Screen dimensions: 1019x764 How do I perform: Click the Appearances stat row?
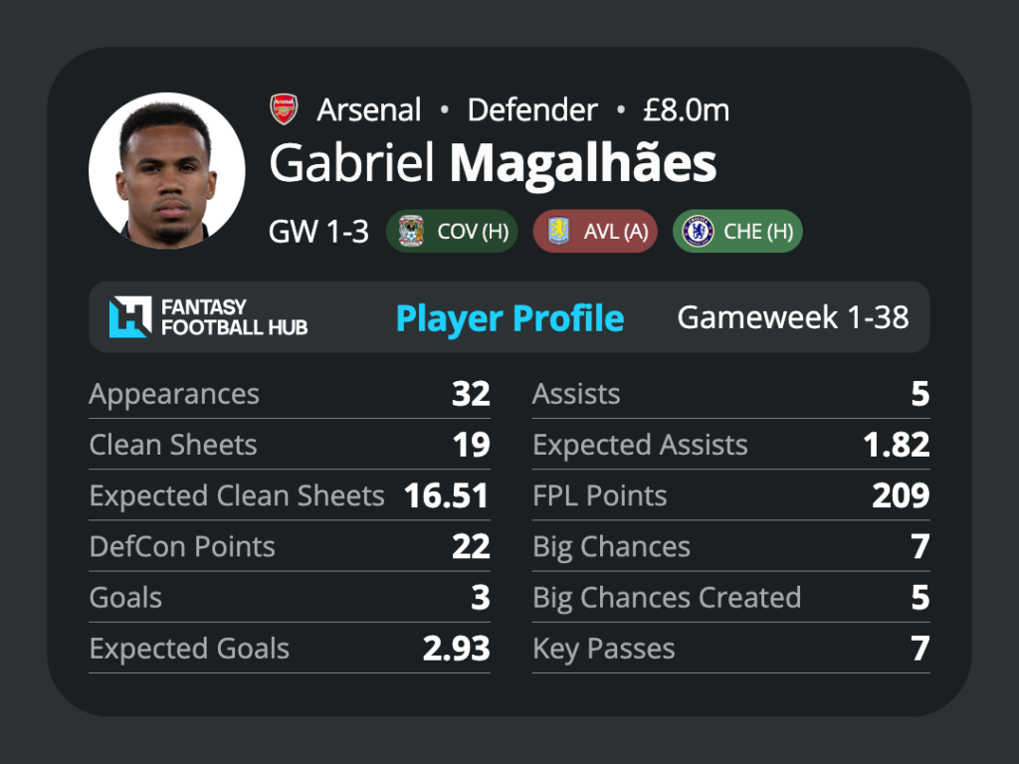click(290, 394)
